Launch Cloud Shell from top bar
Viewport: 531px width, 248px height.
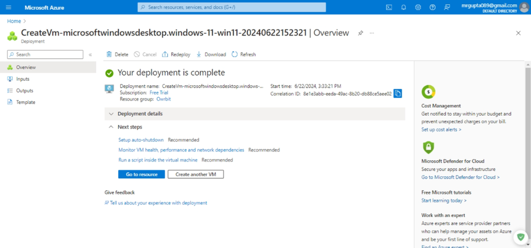pos(389,7)
